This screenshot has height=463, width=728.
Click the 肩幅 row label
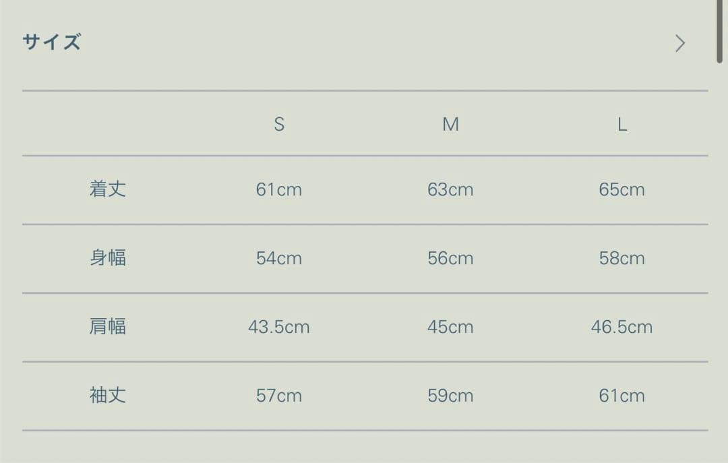108,327
